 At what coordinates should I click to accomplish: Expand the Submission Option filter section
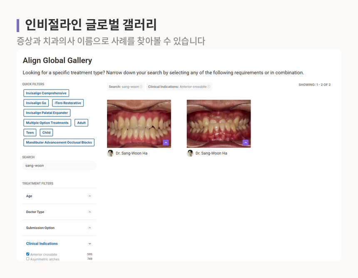tap(90, 228)
